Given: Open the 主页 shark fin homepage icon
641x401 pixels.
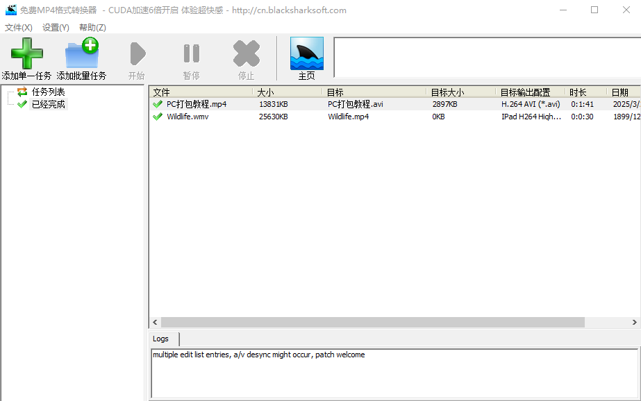Looking at the screenshot, I should coord(306,53).
